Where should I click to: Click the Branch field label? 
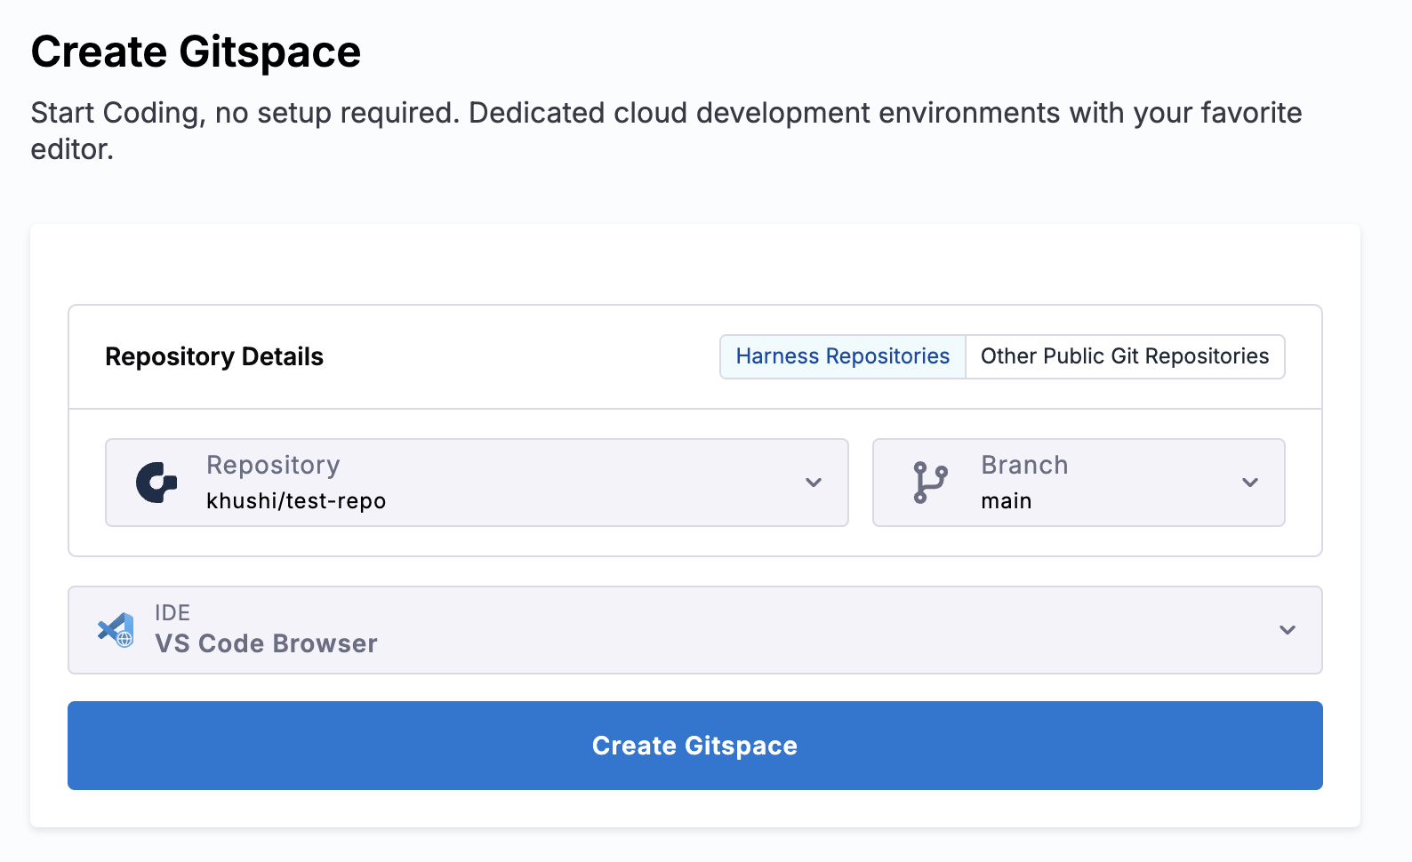pyautogui.click(x=1024, y=465)
